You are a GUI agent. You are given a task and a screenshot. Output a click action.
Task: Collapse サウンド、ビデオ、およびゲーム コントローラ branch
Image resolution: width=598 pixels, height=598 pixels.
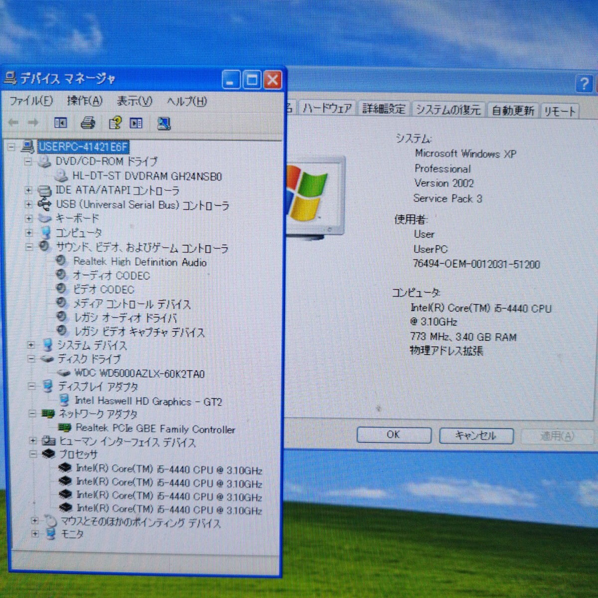click(29, 246)
